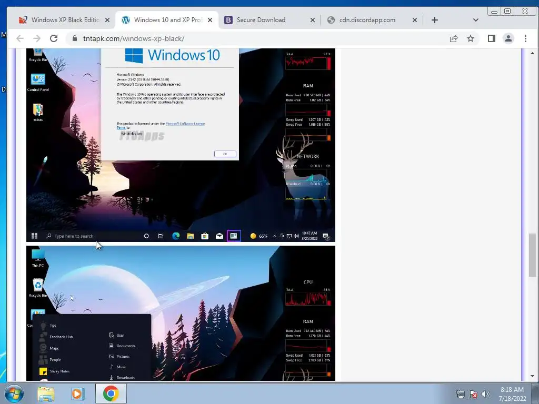
Task: Open the Action Center flag icon
Action: (x=473, y=394)
